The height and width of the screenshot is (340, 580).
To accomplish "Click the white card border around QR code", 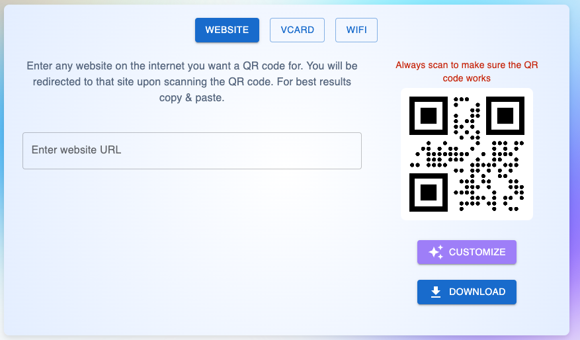I will [x=404, y=154].
